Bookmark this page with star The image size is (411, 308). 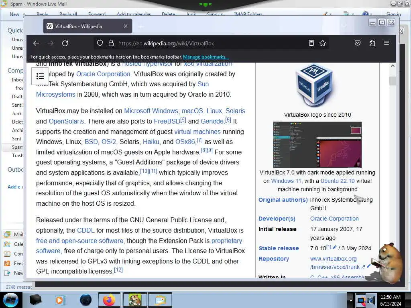coord(323,43)
